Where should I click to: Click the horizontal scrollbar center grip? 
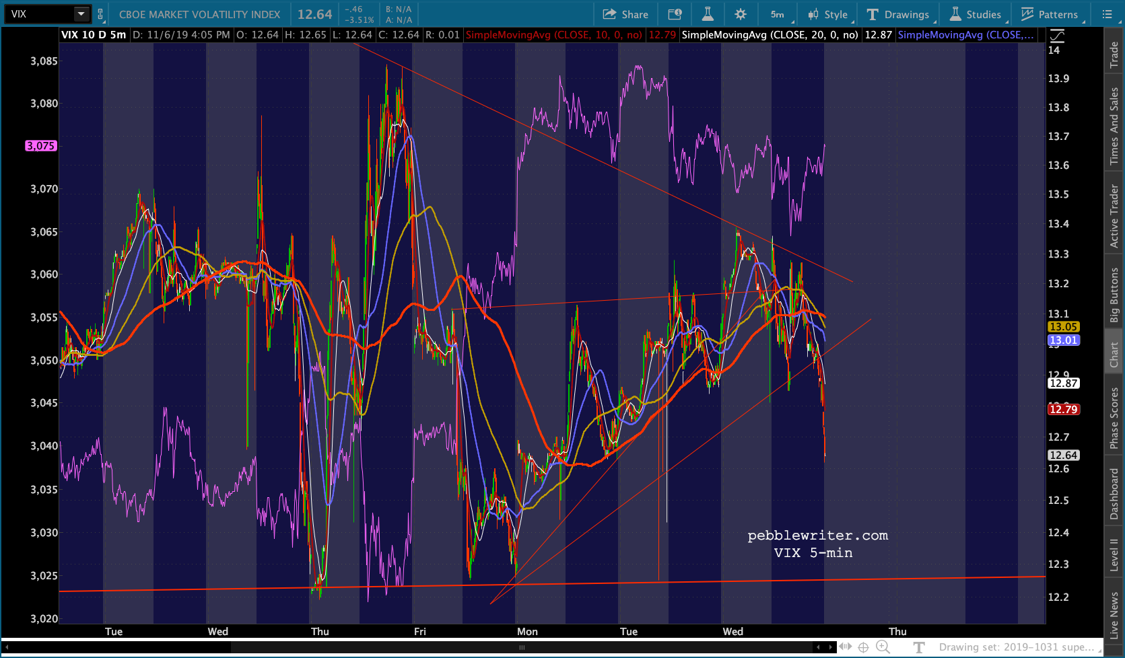pos(521,647)
